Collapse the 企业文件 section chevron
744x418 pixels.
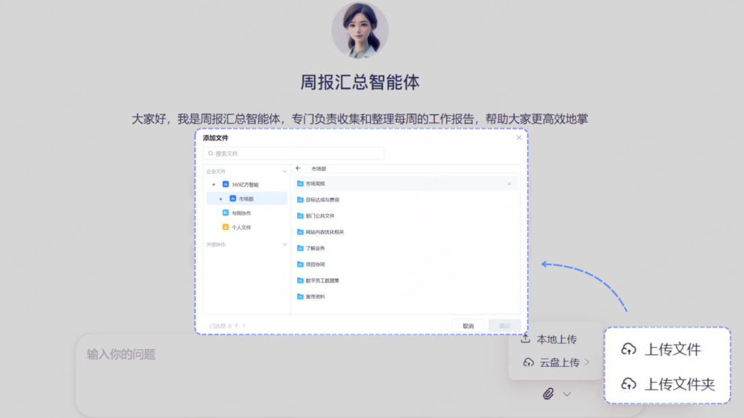285,172
